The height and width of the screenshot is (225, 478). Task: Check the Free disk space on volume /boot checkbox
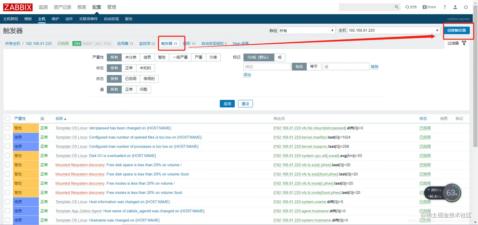pyautogui.click(x=8, y=174)
